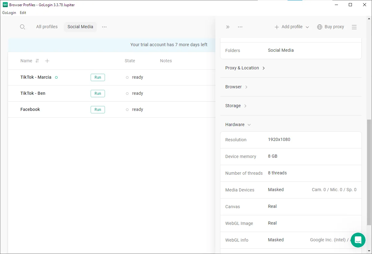This screenshot has width=372, height=254.
Task: Expand the Proxy & Location section
Action: (x=245, y=68)
